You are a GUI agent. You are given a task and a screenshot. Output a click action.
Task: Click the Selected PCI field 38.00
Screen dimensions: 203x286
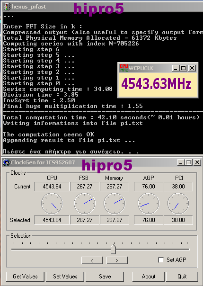coord(178,220)
